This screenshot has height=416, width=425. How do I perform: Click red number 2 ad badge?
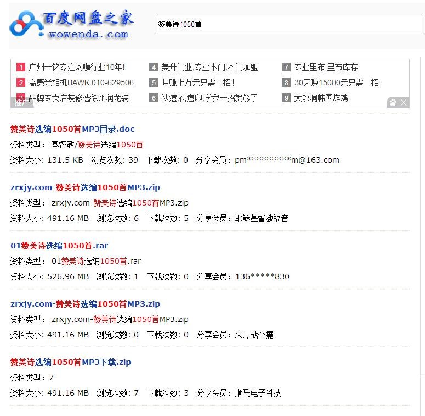point(21,82)
